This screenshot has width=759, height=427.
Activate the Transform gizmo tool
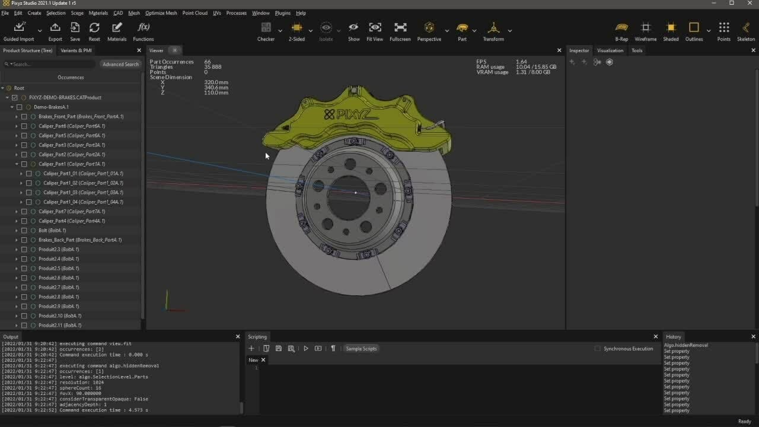pyautogui.click(x=493, y=27)
